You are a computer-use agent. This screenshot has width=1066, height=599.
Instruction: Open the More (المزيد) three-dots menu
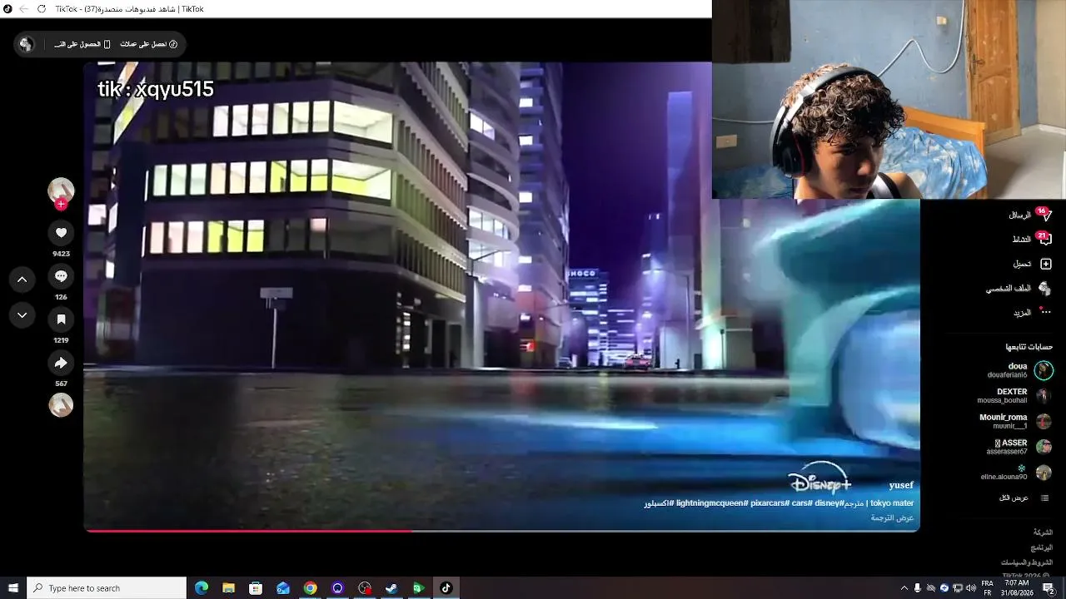[x=1046, y=313]
